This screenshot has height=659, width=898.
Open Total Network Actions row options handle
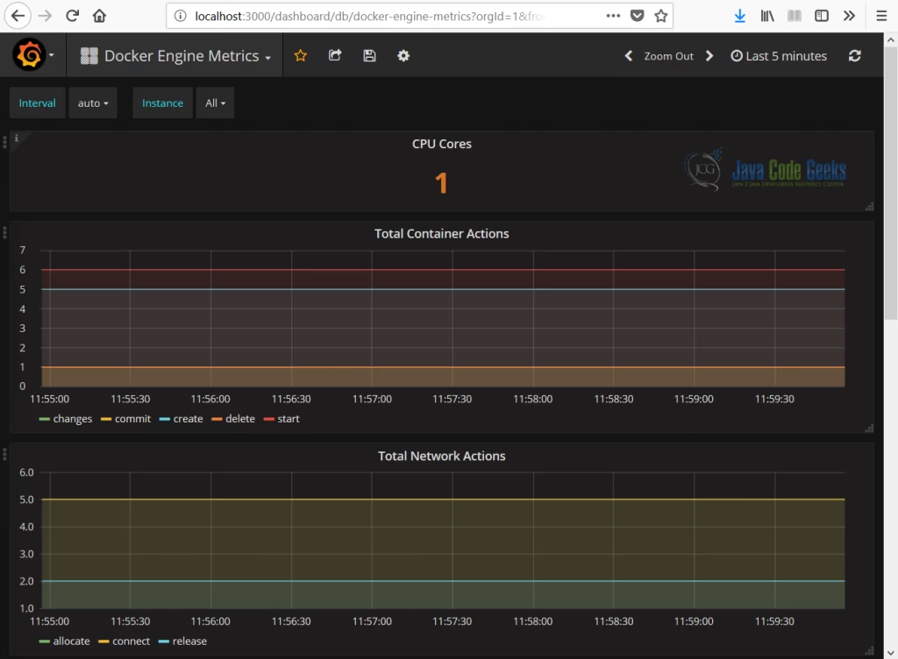click(x=4, y=454)
